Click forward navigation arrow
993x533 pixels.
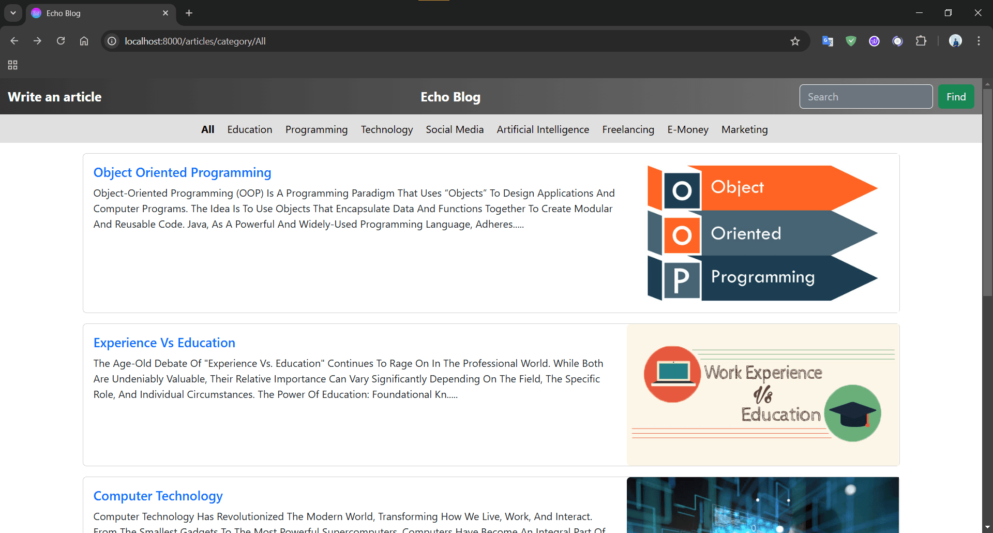(x=37, y=41)
